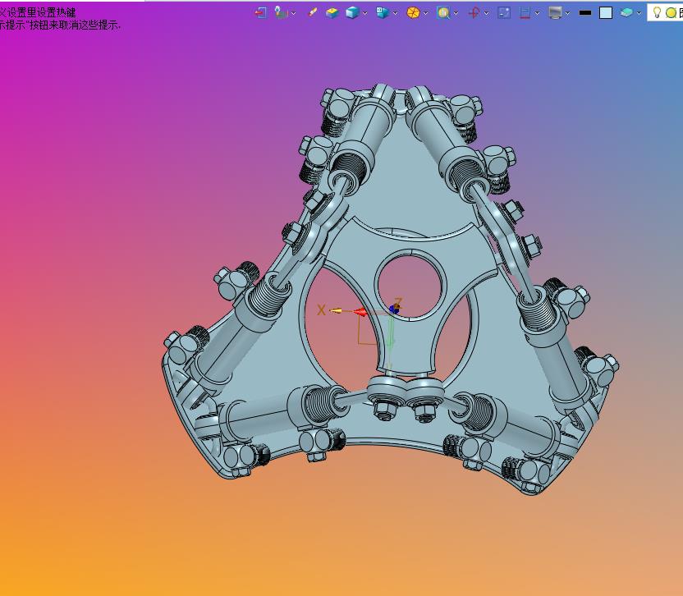Click the Z axis label of coordinate triad
The image size is (683, 596).
pyautogui.click(x=397, y=302)
